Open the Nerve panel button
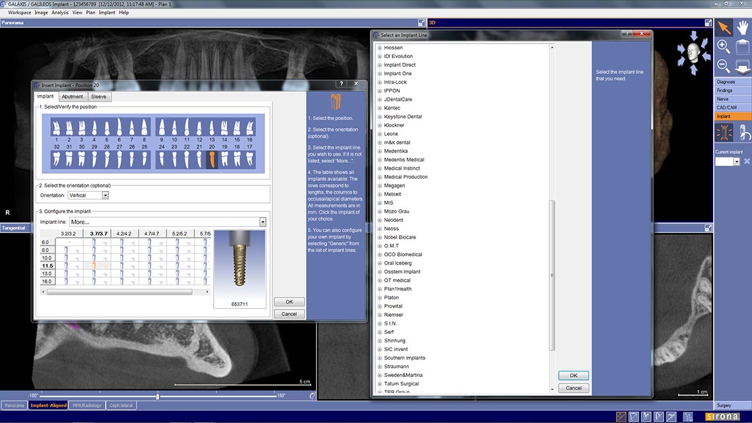This screenshot has width=752, height=423. tap(733, 99)
